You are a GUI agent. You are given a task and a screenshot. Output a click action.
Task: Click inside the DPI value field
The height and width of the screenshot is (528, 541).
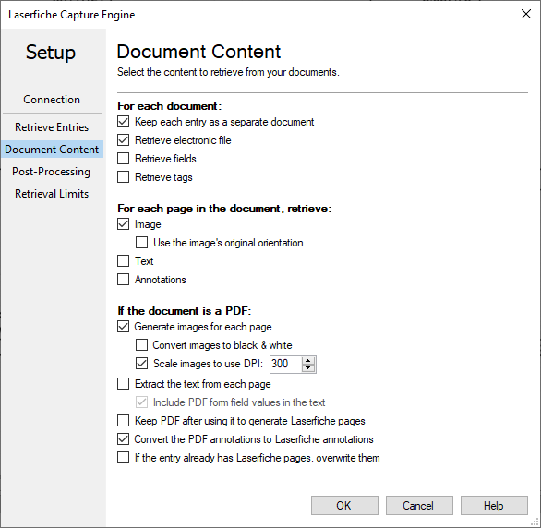285,364
